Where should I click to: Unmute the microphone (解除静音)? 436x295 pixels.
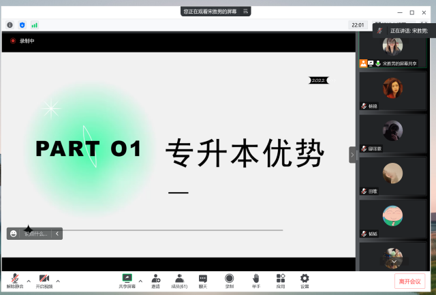coord(15,280)
